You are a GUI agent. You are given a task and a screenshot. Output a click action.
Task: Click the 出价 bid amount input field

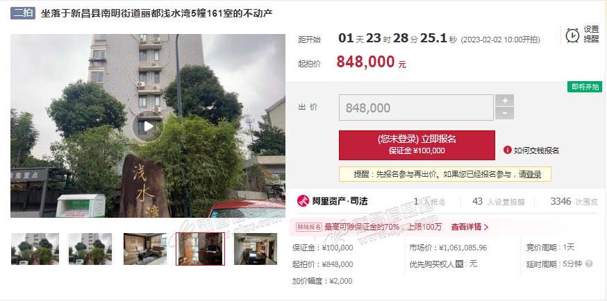416,108
